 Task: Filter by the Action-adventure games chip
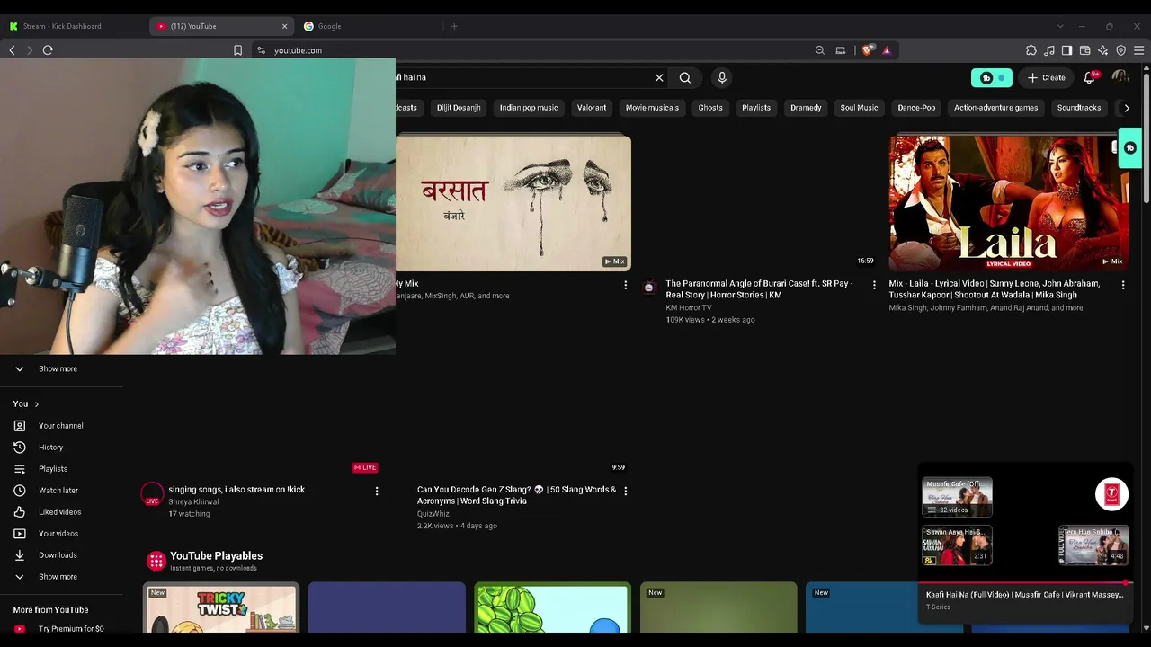tap(995, 108)
